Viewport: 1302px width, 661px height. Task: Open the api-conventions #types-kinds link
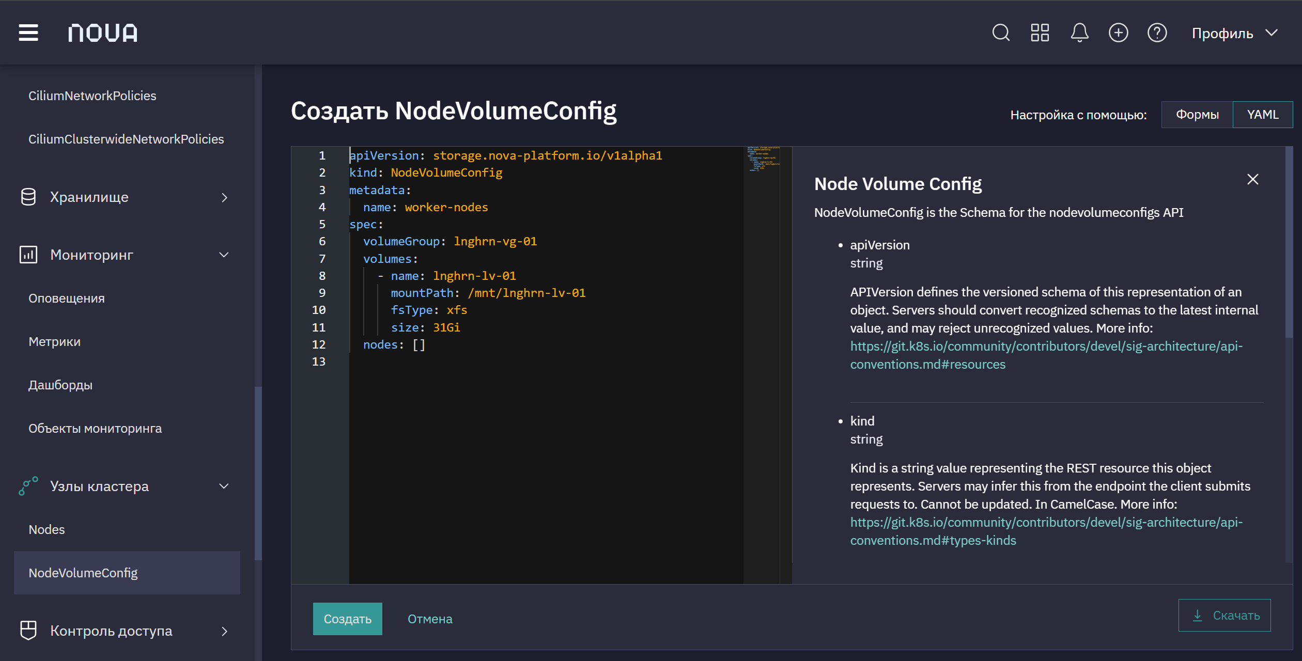click(x=1046, y=531)
